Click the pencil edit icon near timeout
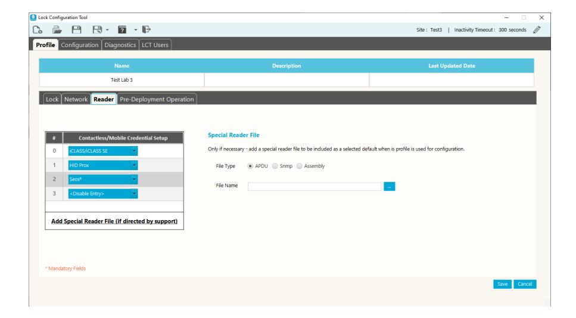The width and height of the screenshot is (576, 318). click(537, 30)
